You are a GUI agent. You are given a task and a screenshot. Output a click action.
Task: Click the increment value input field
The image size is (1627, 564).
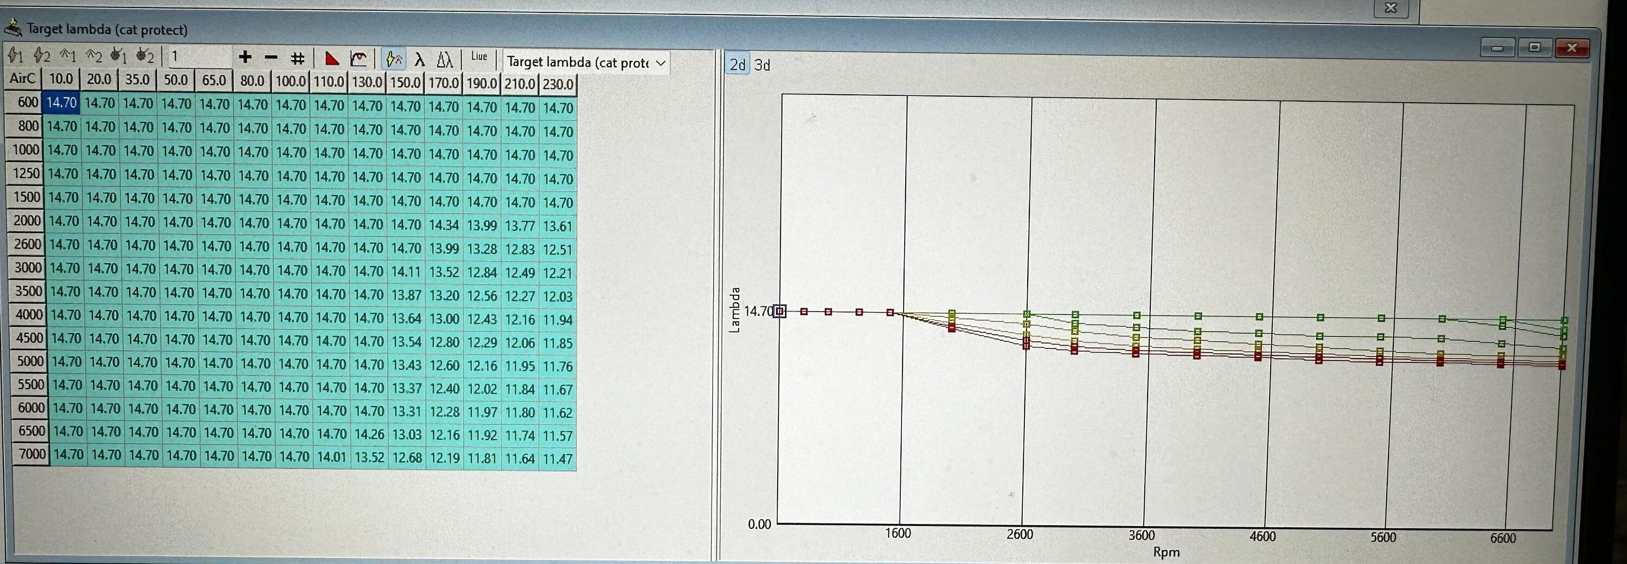[198, 57]
